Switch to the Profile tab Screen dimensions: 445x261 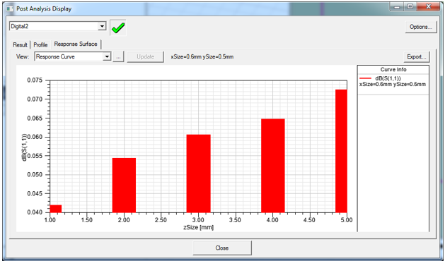(40, 44)
